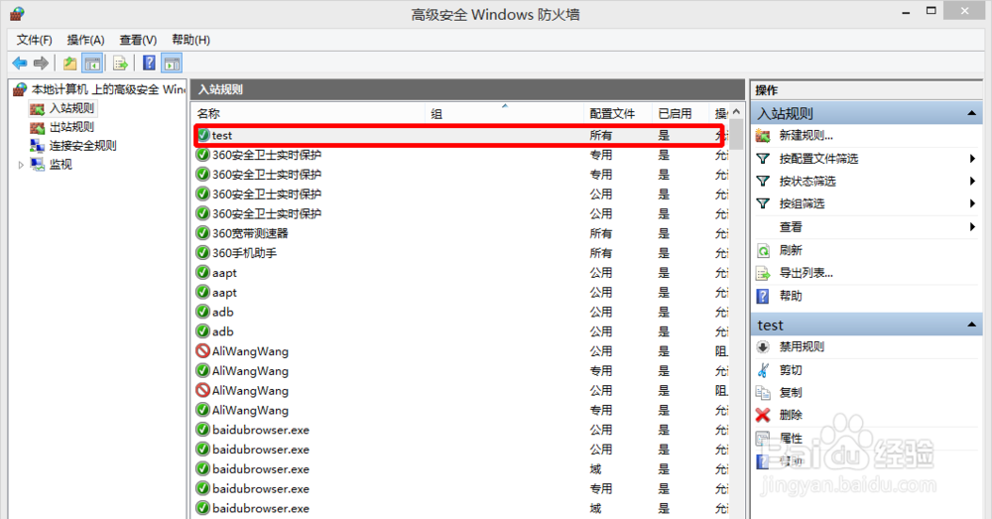Open the 帮助(H) menu

tap(190, 40)
